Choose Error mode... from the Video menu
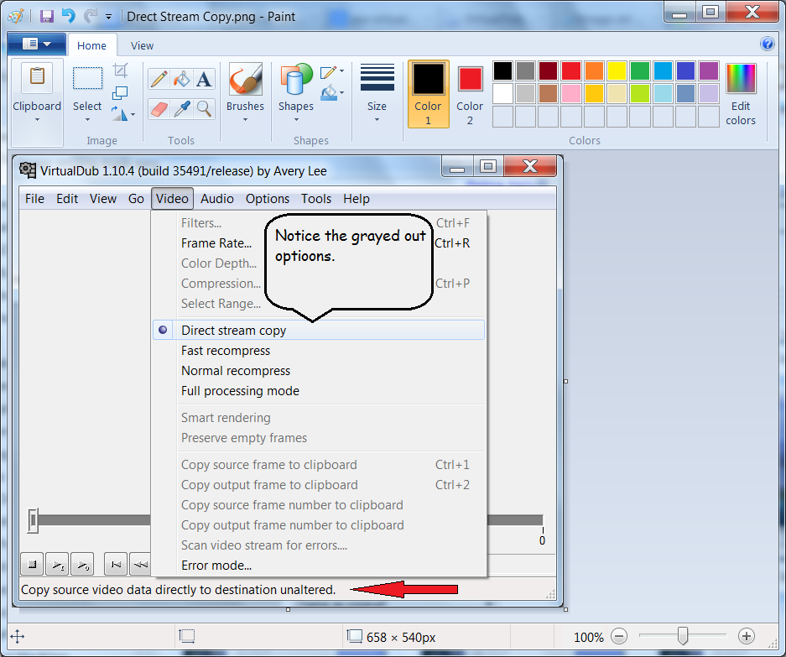This screenshot has height=657, width=786. (319, 566)
